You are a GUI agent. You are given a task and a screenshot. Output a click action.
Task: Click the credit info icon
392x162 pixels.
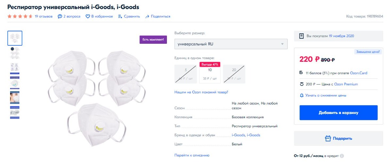[342, 156]
